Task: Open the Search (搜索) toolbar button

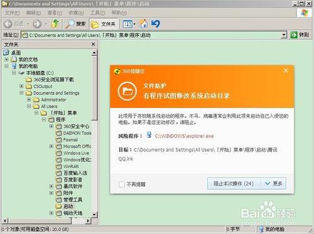Action: pyautogui.click(x=75, y=24)
